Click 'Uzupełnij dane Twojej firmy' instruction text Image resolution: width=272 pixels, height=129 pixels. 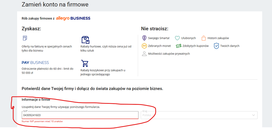tap(61, 107)
